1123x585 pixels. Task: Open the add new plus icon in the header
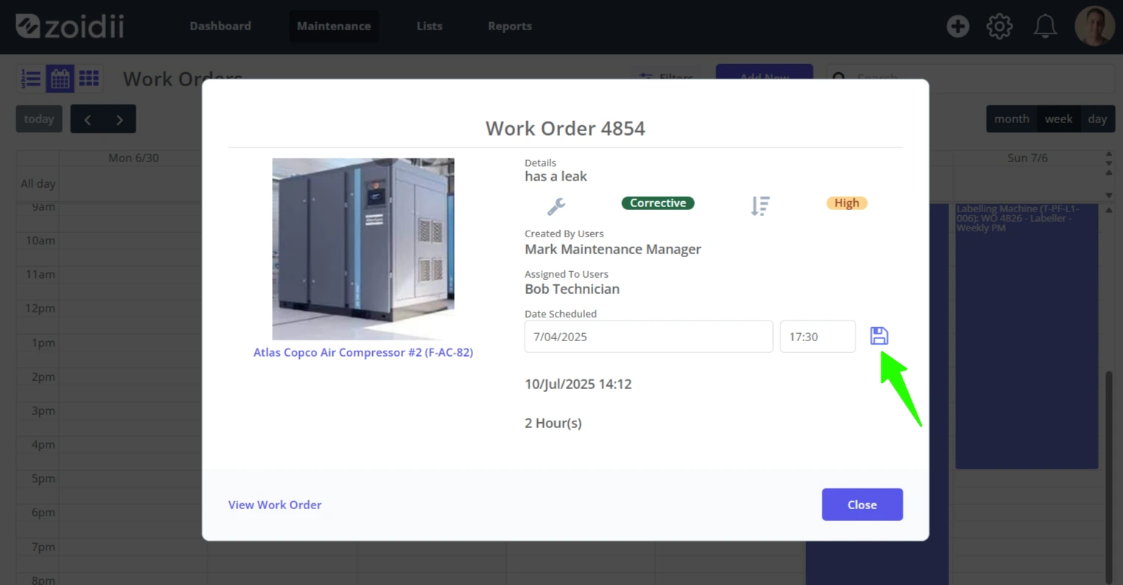957,27
